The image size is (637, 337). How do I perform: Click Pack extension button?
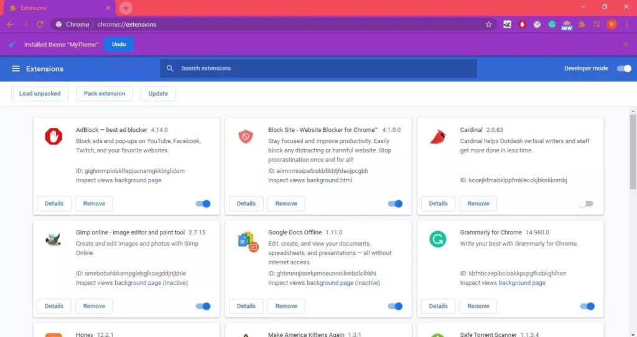[x=105, y=93]
